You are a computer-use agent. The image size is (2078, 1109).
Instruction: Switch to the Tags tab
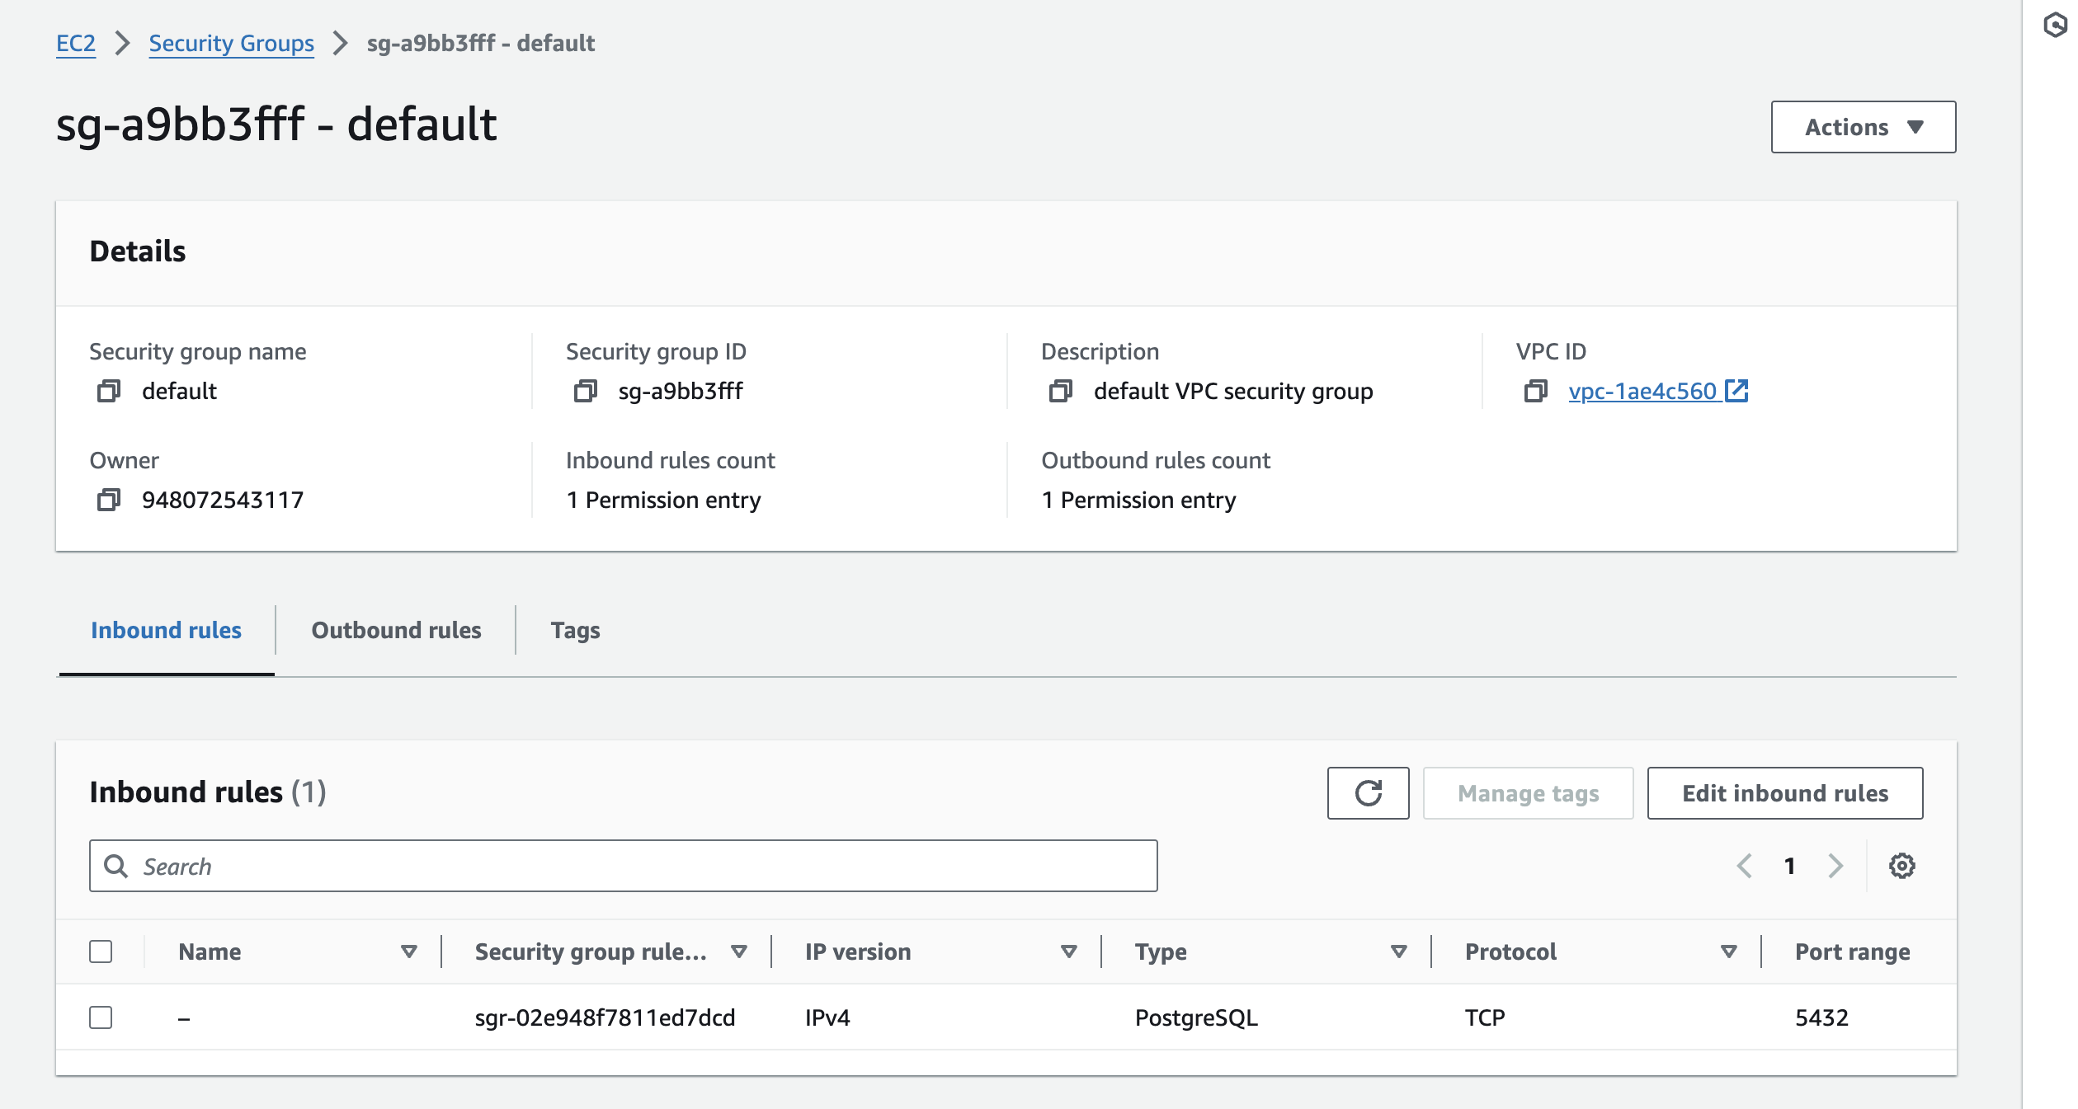point(575,630)
